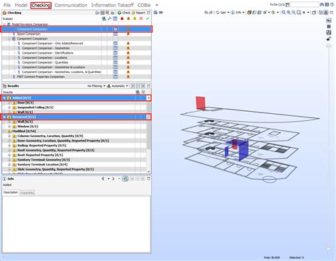336x261 pixels.
Task: Toggle the padlock icon on 3D sidebar
Action: tap(329, 39)
